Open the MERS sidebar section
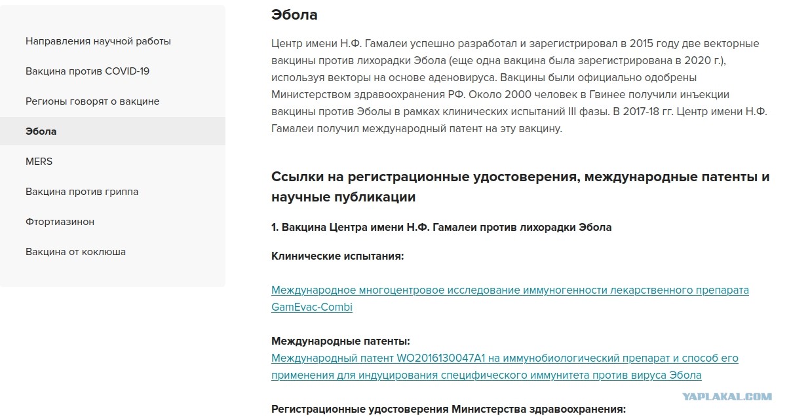The width and height of the screenshot is (789, 416). 39,162
